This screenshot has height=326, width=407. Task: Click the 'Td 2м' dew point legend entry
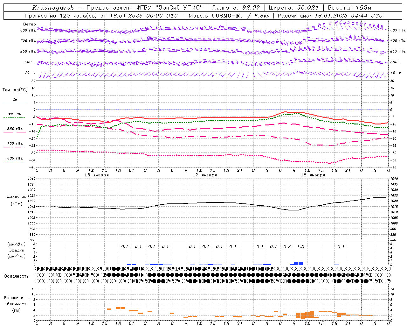click(15, 114)
